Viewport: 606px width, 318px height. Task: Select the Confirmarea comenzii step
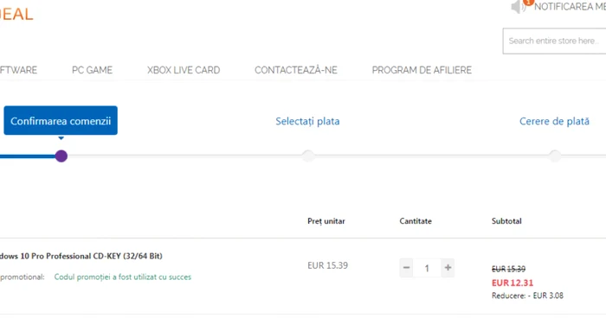tap(61, 121)
